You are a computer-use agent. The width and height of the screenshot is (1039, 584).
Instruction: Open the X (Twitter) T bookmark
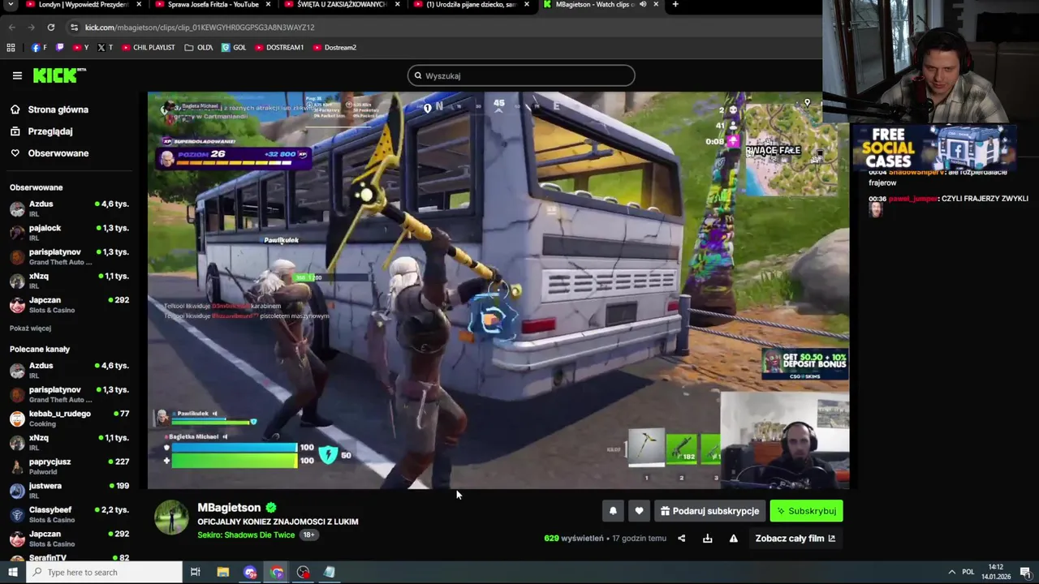click(106, 47)
